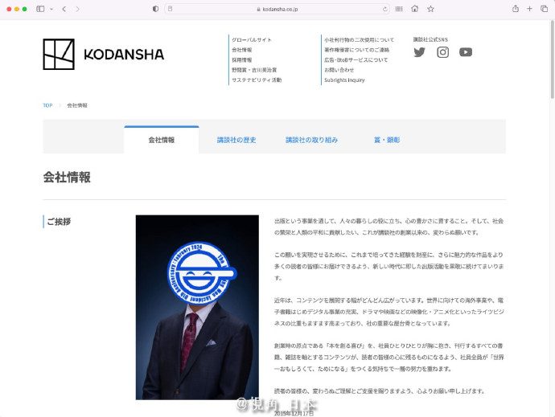Screen dimensions: 555x417
Task: Open サステナビリティ活動 link
Action: point(257,80)
